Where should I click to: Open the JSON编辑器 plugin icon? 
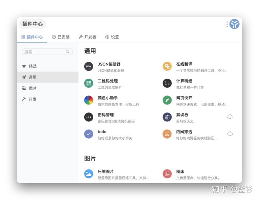(x=88, y=66)
